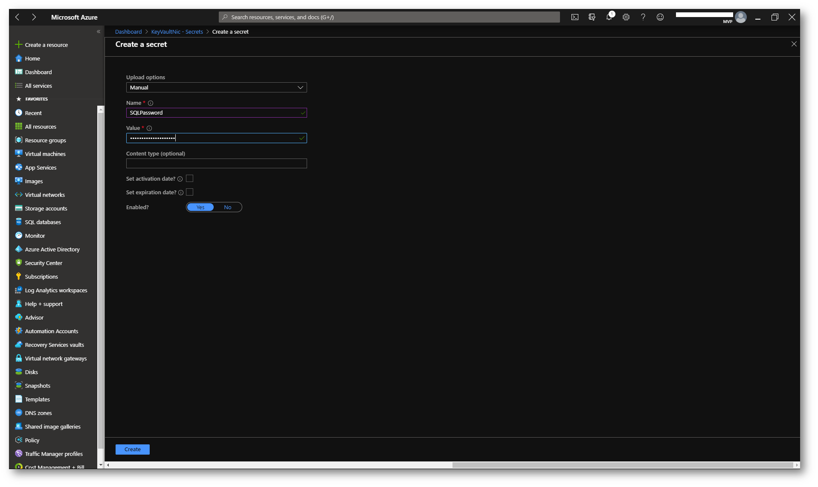Click the help question mark icon
The width and height of the screenshot is (818, 487).
click(x=643, y=17)
